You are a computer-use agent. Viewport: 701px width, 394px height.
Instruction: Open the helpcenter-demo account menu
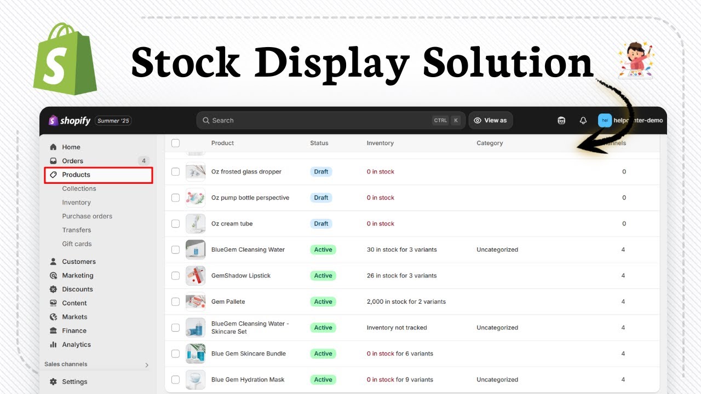point(630,120)
